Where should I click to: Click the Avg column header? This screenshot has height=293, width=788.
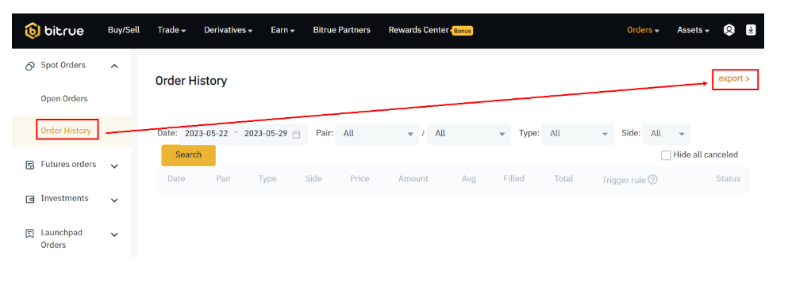click(x=469, y=179)
